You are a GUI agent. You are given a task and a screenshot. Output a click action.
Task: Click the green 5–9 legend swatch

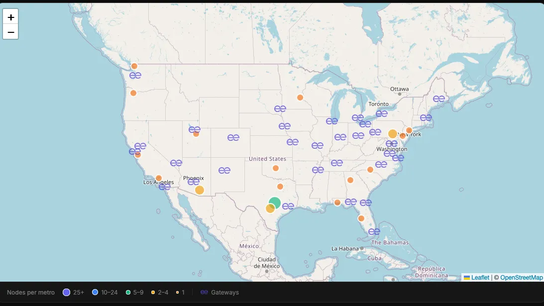[x=128, y=293]
